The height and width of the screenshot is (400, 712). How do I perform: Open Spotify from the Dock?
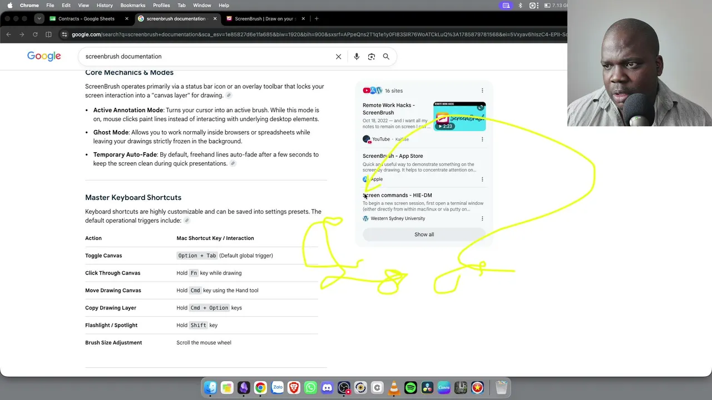tap(411, 388)
